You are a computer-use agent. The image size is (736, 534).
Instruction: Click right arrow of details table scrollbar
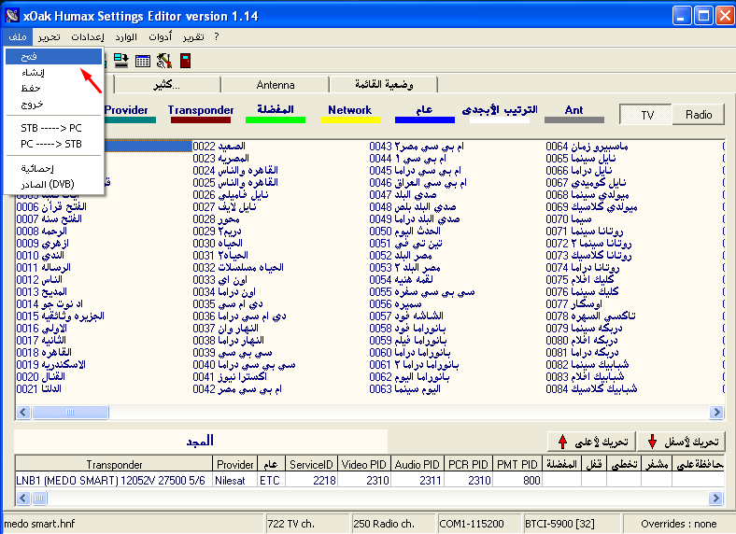[x=715, y=498]
